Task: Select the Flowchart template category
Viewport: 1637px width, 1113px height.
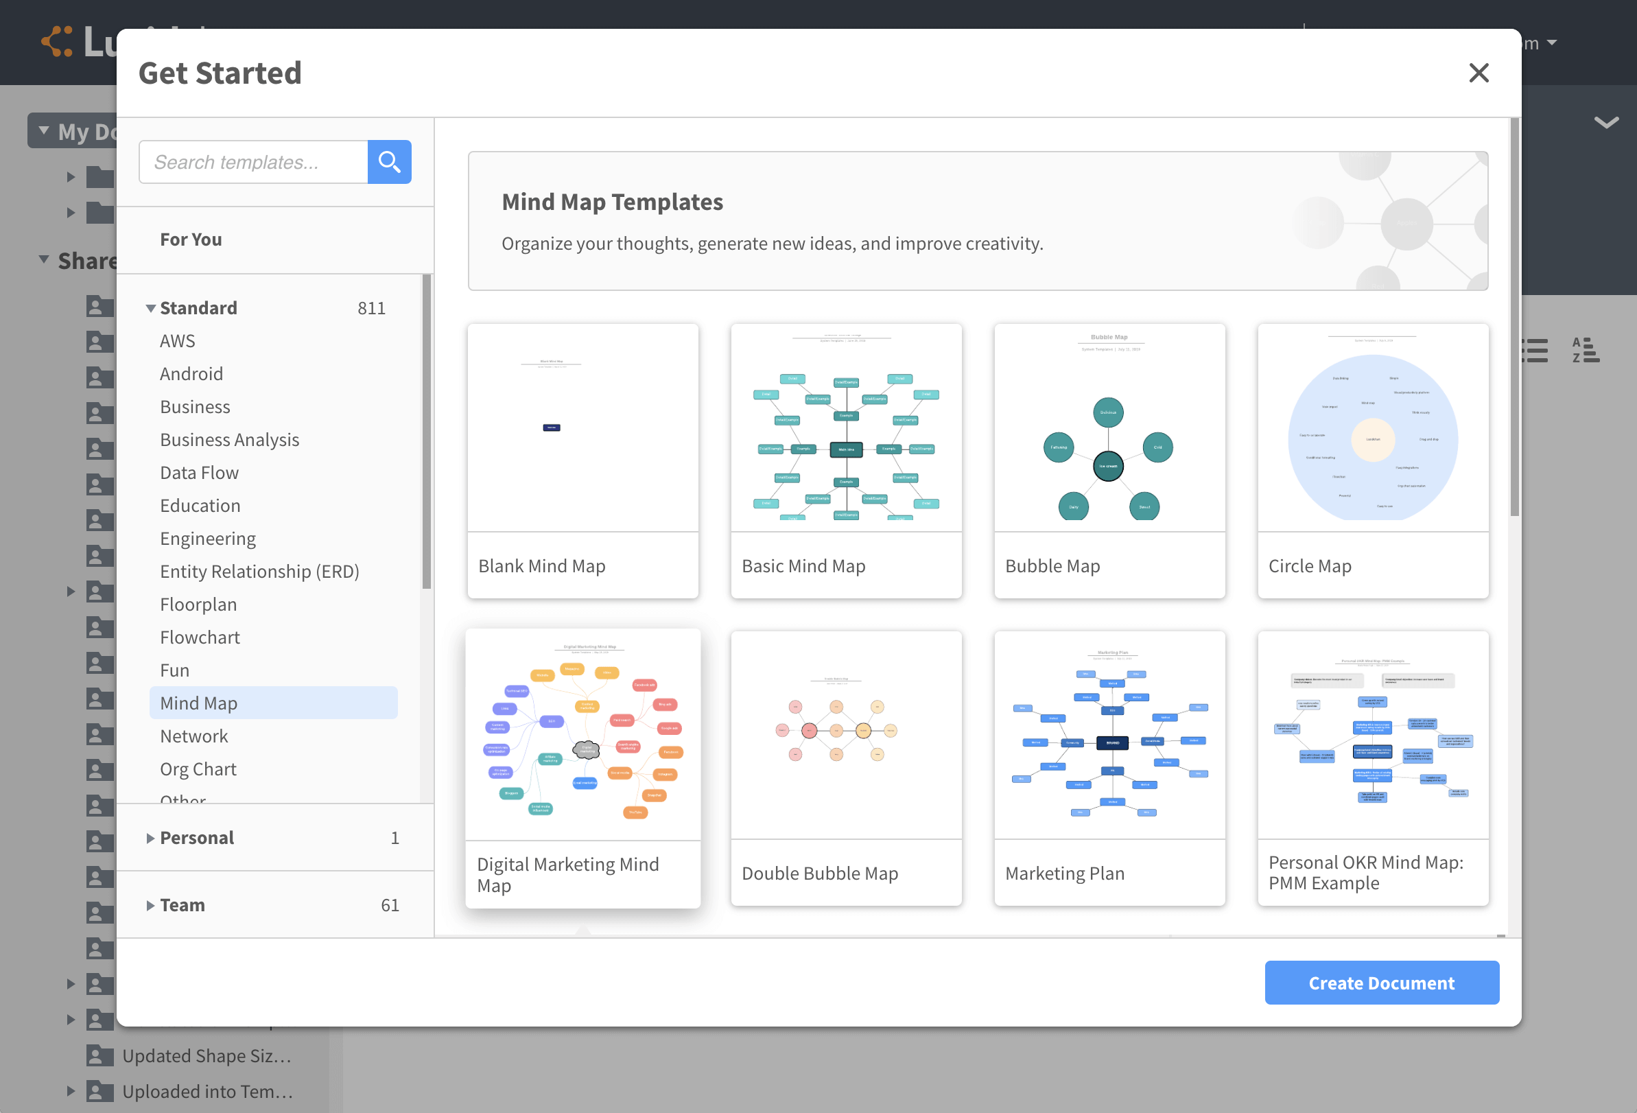Action: coord(200,637)
